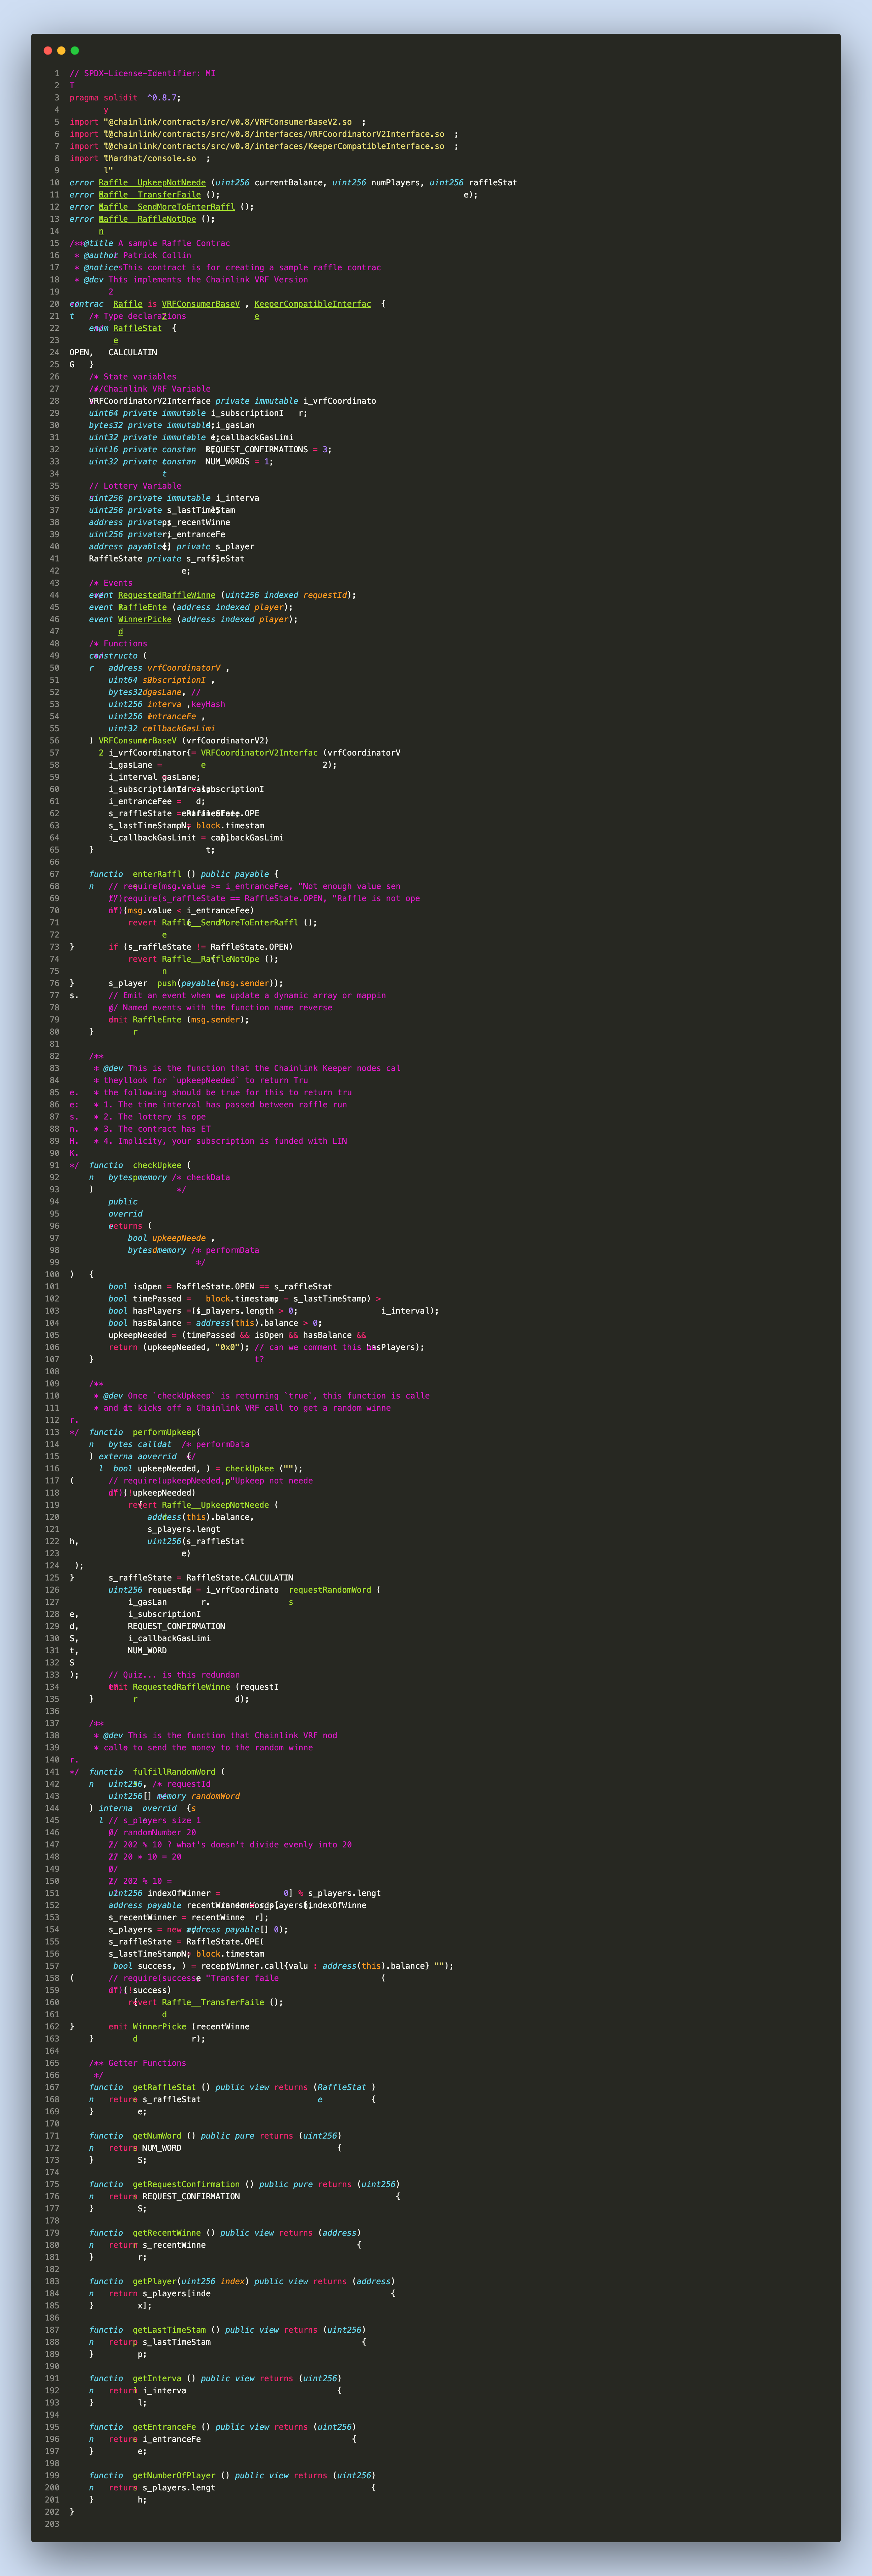Click the 'fulfillRandomWord' function name
Screen dimensions: 872x2576
(x=174, y=1772)
